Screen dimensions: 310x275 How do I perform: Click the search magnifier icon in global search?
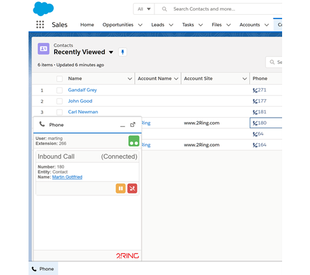[x=164, y=9]
